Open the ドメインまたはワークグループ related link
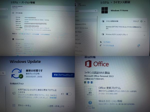 tap(24, 34)
